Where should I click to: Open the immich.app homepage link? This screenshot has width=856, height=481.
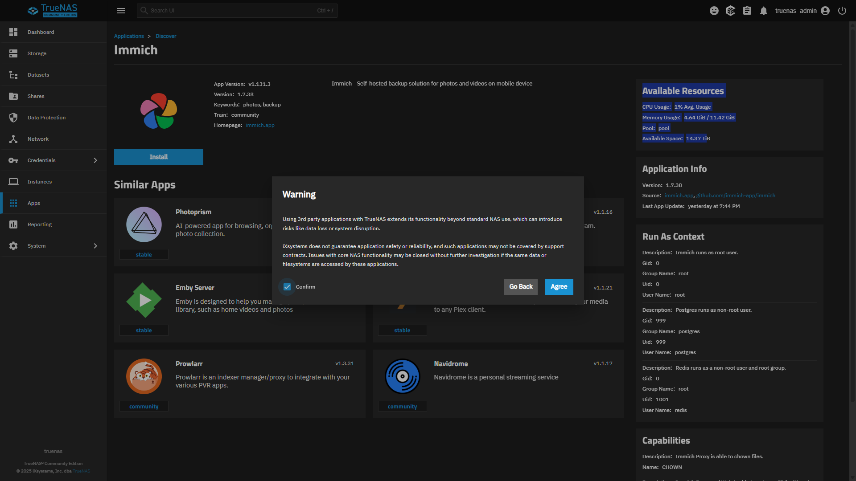coord(260,125)
